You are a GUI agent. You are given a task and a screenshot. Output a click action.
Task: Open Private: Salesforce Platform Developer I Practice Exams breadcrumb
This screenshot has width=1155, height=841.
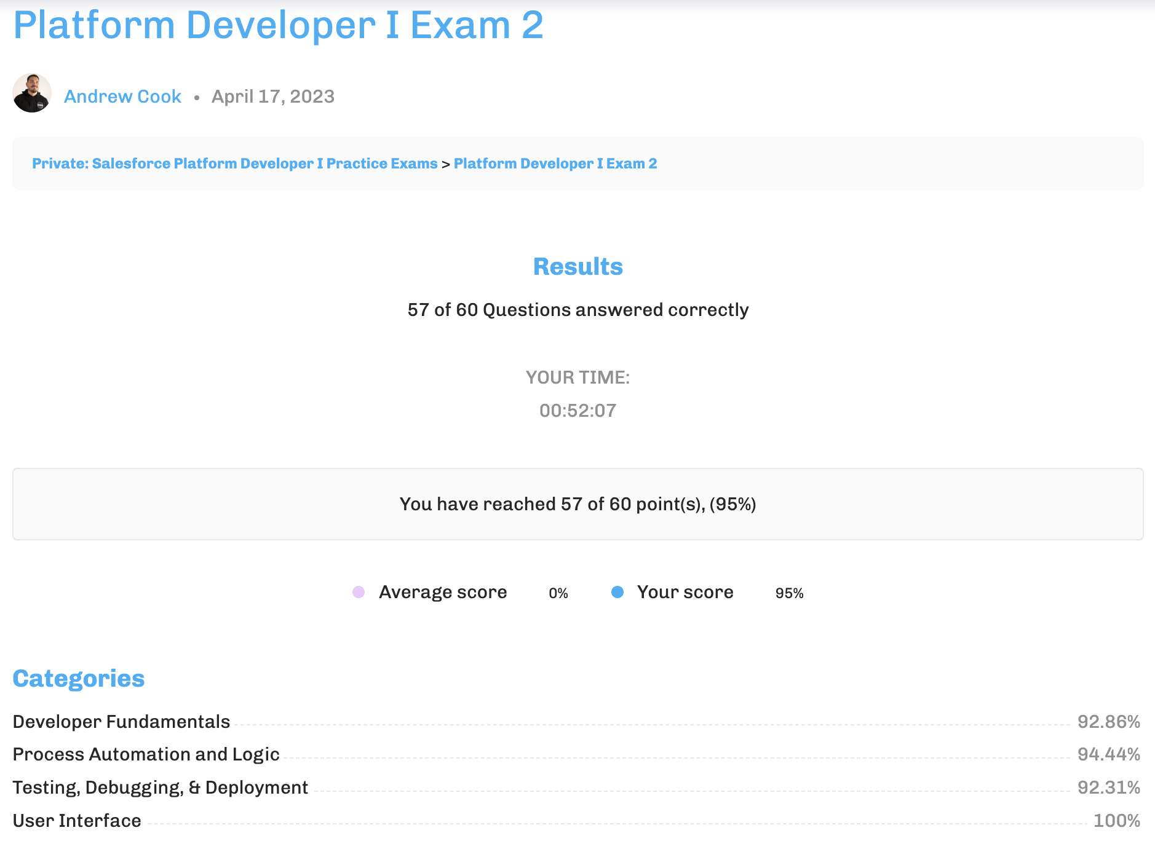pos(234,164)
